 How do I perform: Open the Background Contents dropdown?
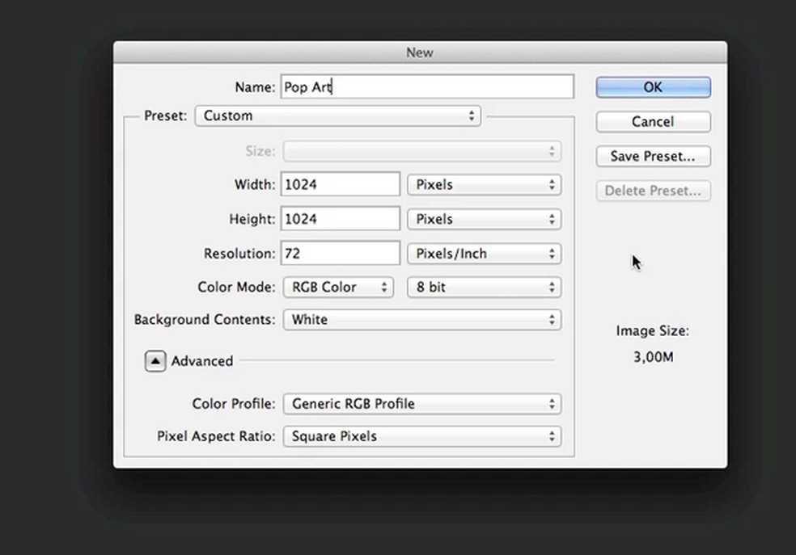coord(421,320)
